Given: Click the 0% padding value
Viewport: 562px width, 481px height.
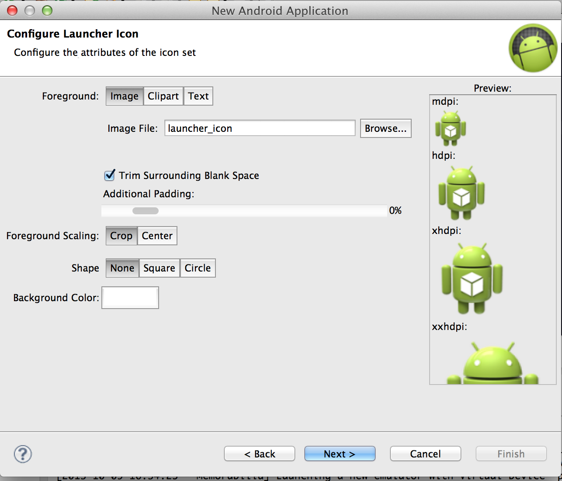Looking at the screenshot, I should (395, 210).
